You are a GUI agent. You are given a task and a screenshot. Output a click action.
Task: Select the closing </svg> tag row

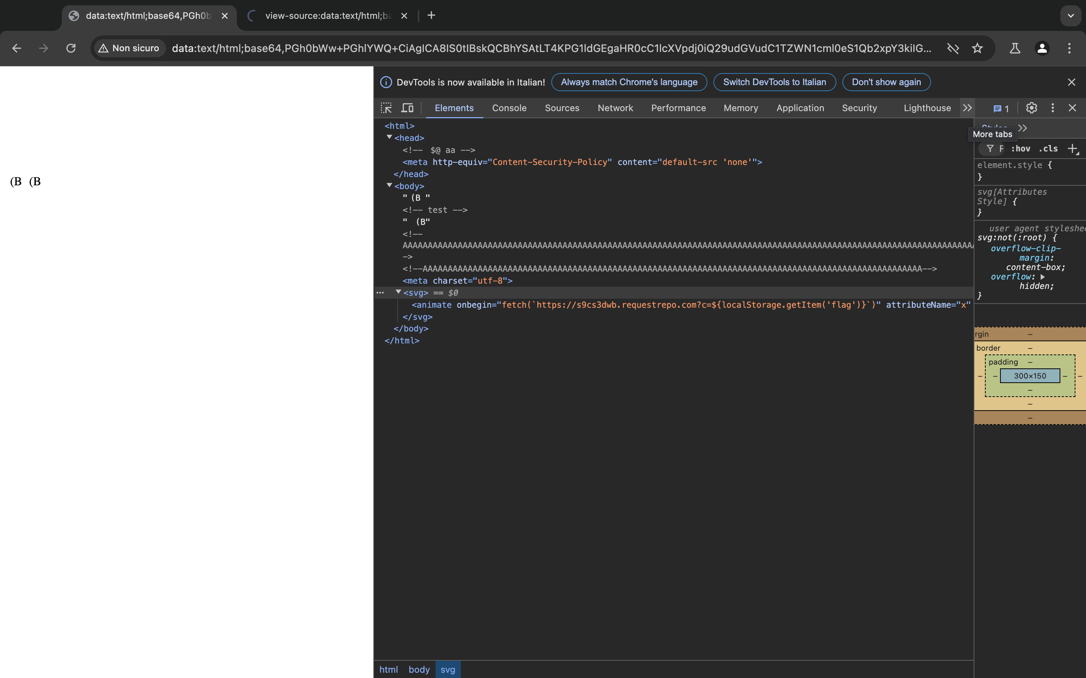[x=417, y=317]
